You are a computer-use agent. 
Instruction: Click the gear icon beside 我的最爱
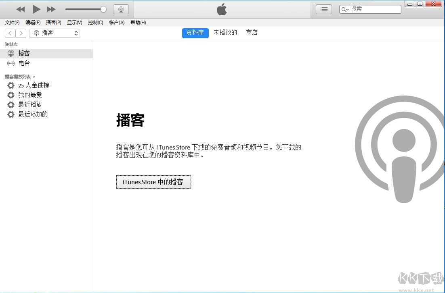pyautogui.click(x=10, y=95)
